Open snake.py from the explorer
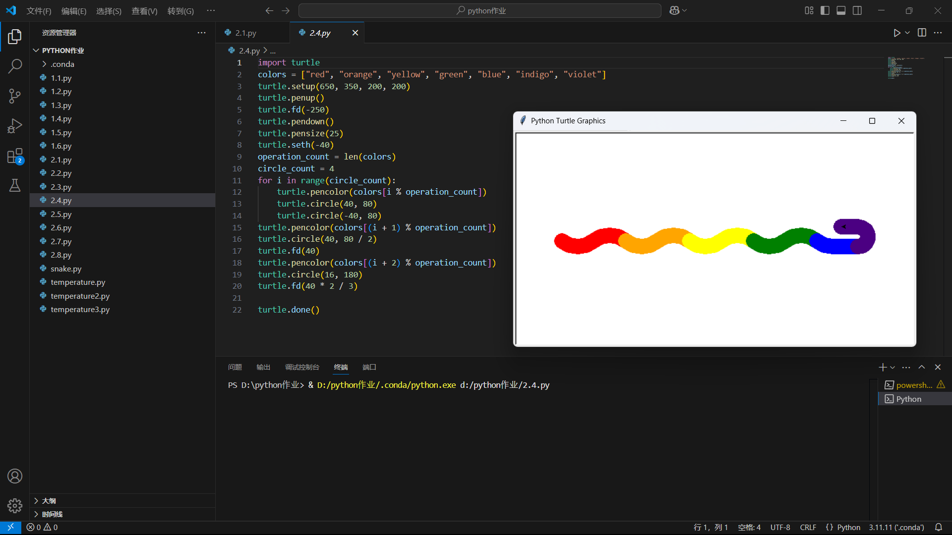The image size is (952, 535). 66,268
